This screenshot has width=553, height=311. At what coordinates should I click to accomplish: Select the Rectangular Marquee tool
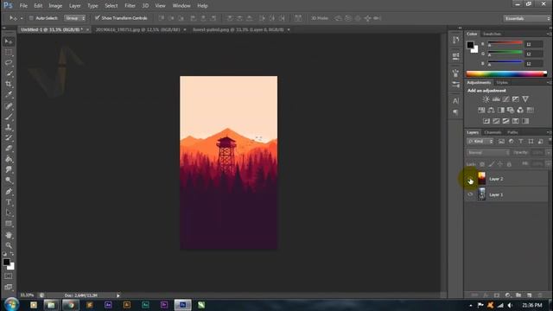coord(9,53)
